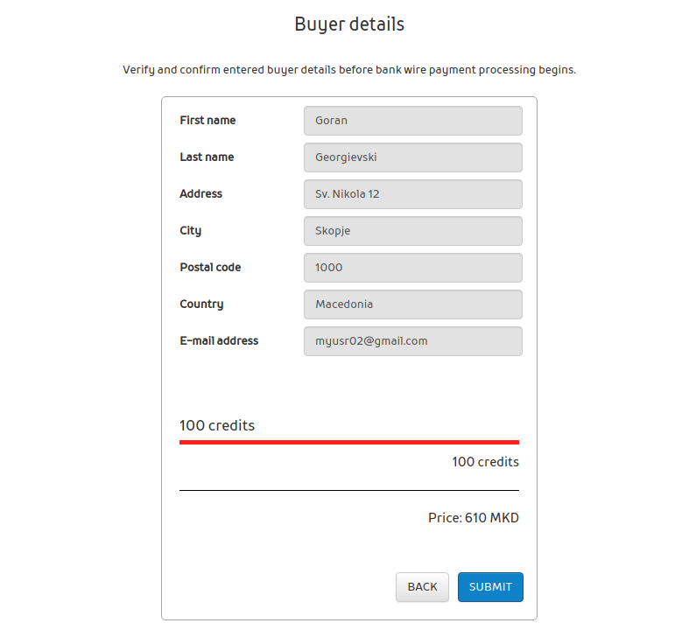Viewport: 689px width, 637px height.
Task: Click the "E-mail address" label
Action: pyautogui.click(x=219, y=341)
